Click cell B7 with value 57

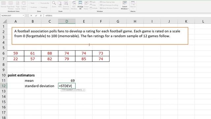pos(33,59)
